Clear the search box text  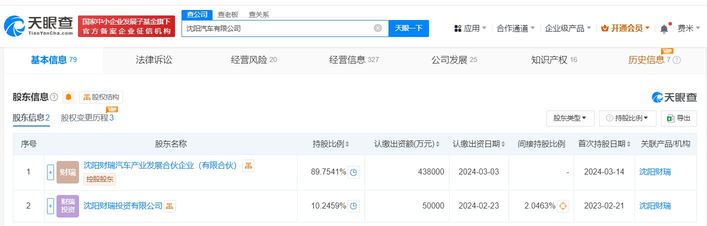coord(378,28)
